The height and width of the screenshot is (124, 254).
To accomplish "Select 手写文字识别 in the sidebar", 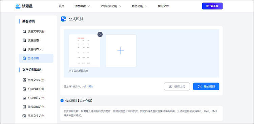I will tap(36, 116).
